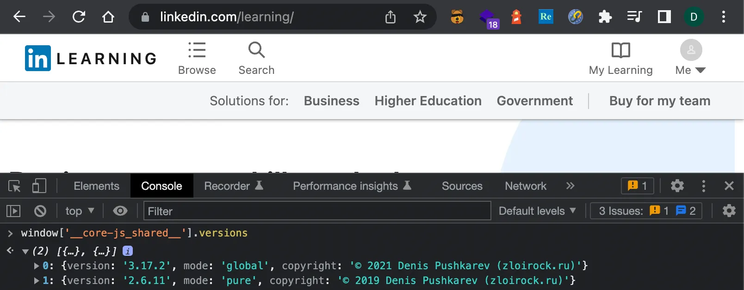This screenshot has height=290, width=744.
Task: Switch to the Elements tab
Action: click(96, 186)
